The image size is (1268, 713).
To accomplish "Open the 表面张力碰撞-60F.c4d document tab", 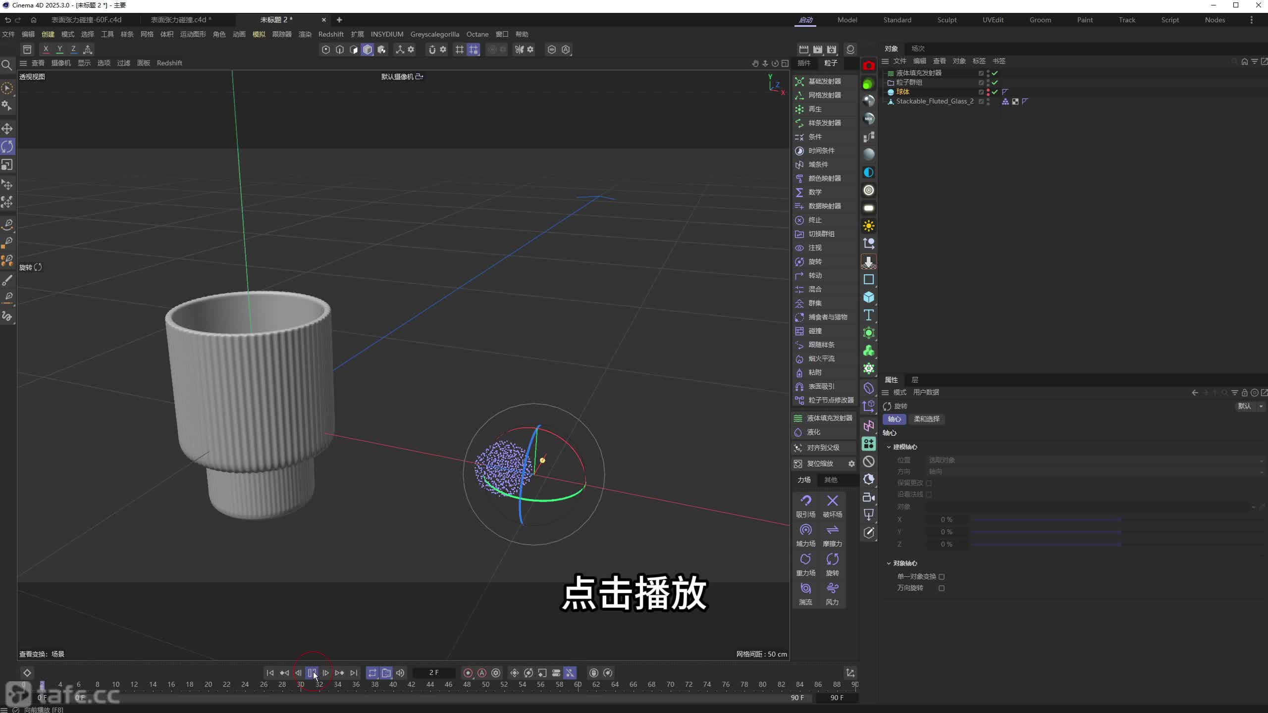I will pos(86,20).
